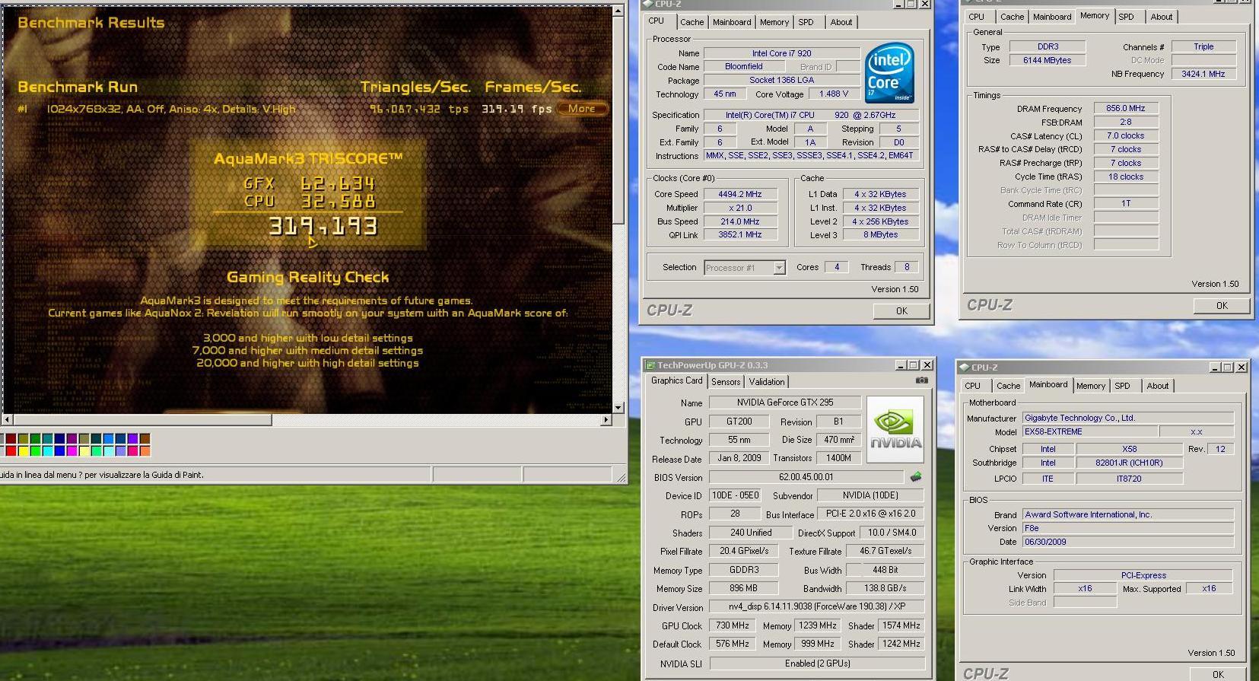Click the Name field 'Intel Core i7 920'
Image resolution: width=1259 pixels, height=681 pixels.
point(781,53)
